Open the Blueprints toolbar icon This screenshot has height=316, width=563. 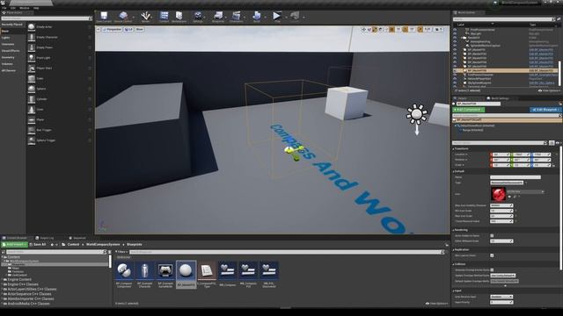tap(218, 17)
